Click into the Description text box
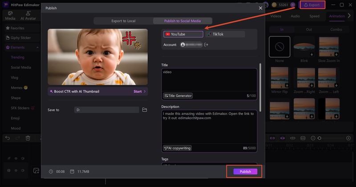Viewport: 356px width, 187px height. pyautogui.click(x=209, y=127)
